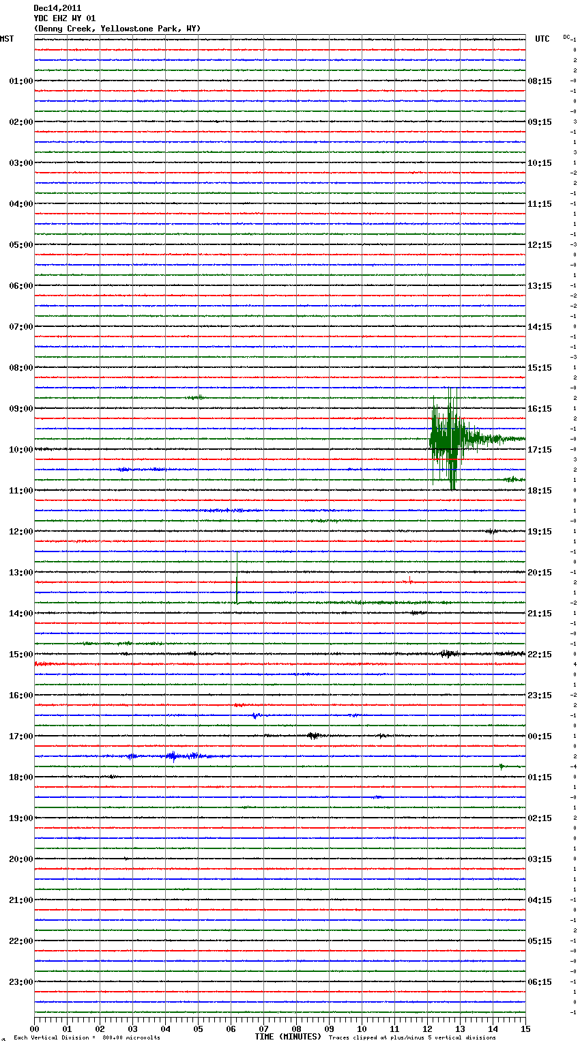Click the 19:15 UTC time label

coord(540,532)
